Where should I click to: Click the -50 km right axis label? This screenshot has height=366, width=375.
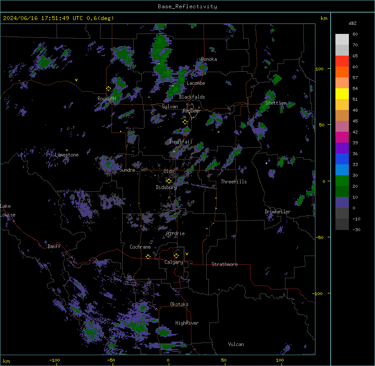click(x=319, y=237)
